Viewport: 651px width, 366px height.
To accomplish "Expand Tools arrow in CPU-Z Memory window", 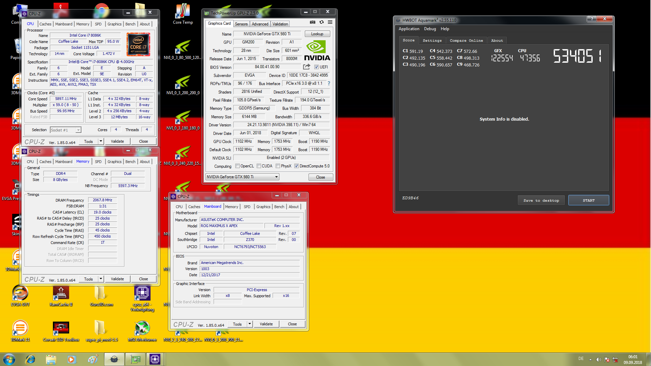I will tap(101, 279).
